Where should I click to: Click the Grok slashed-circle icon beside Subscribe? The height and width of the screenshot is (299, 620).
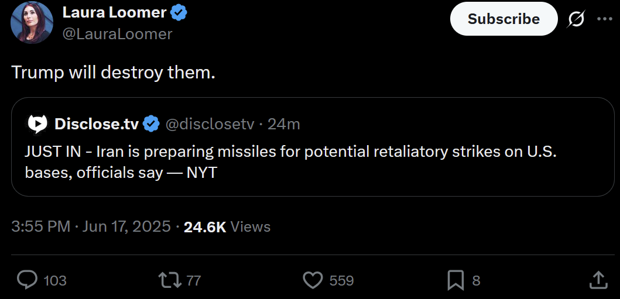pyautogui.click(x=576, y=19)
